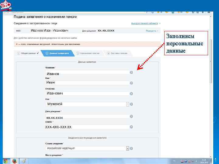Open help icon next to Фамилия field

[x=131, y=72]
